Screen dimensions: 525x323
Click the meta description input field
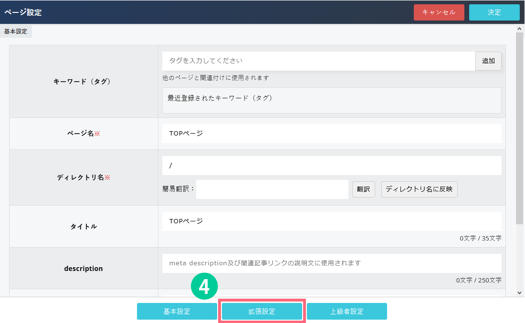tap(332, 263)
